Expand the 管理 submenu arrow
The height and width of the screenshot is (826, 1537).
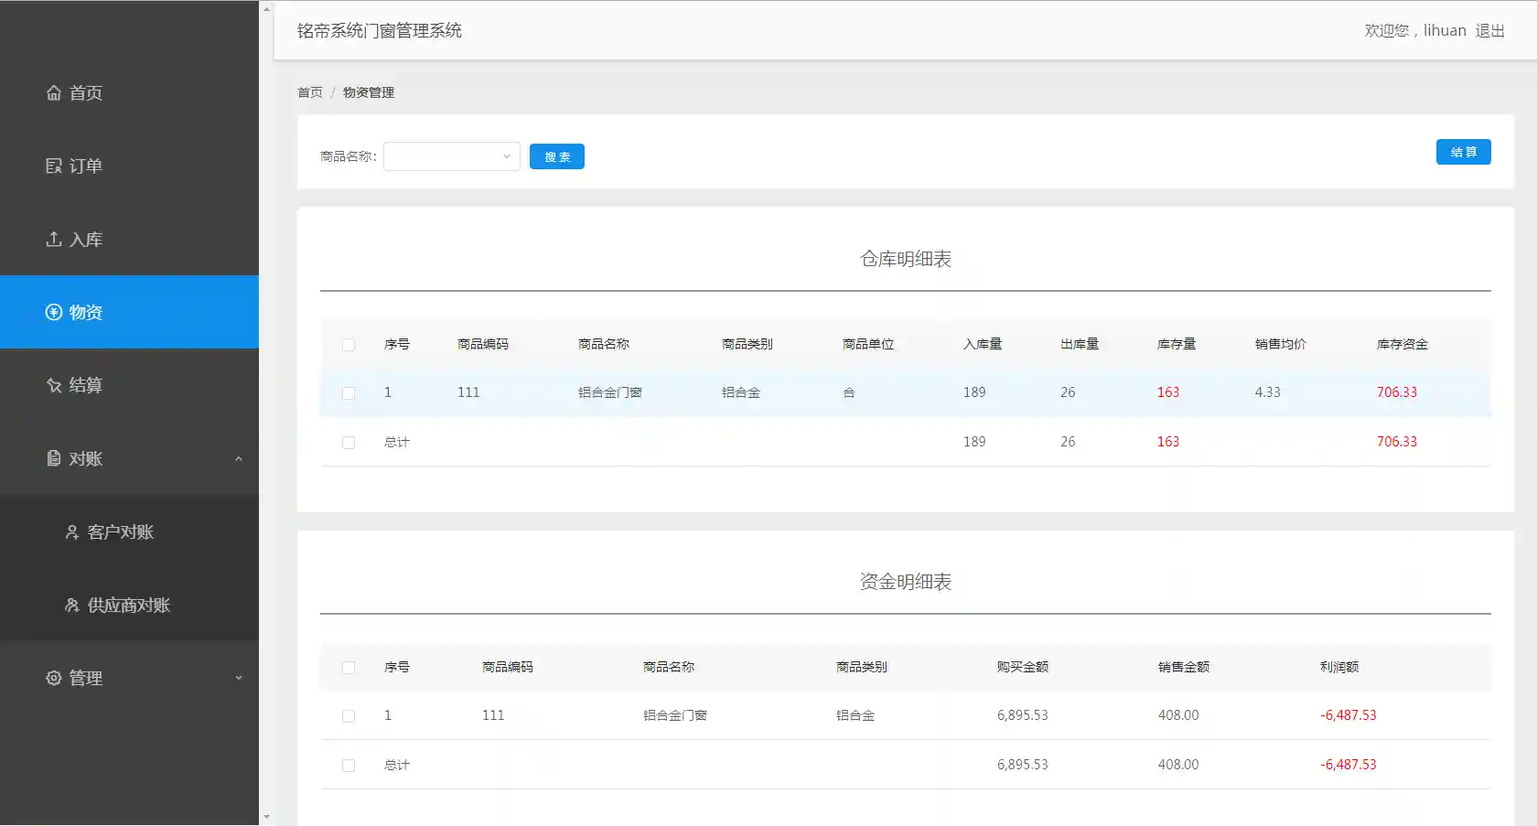pyautogui.click(x=239, y=678)
